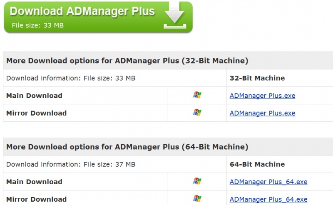This screenshot has width=333, height=205.
Task: Select the 32-Bit Machine download options header
Action: (127, 61)
